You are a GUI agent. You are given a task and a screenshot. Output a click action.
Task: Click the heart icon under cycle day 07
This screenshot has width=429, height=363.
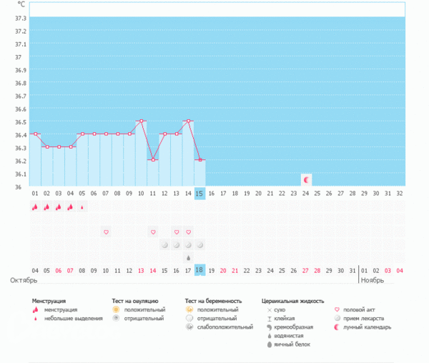[x=106, y=232]
